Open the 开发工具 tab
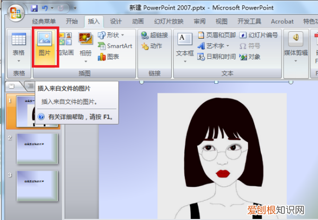The width and height of the screenshot is (318, 220). click(x=249, y=21)
